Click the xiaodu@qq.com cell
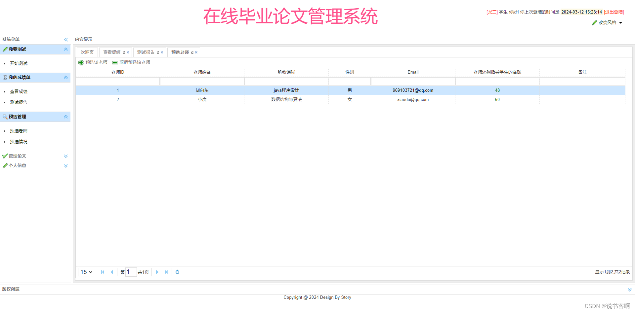Image resolution: width=635 pixels, height=312 pixels. coord(413,100)
